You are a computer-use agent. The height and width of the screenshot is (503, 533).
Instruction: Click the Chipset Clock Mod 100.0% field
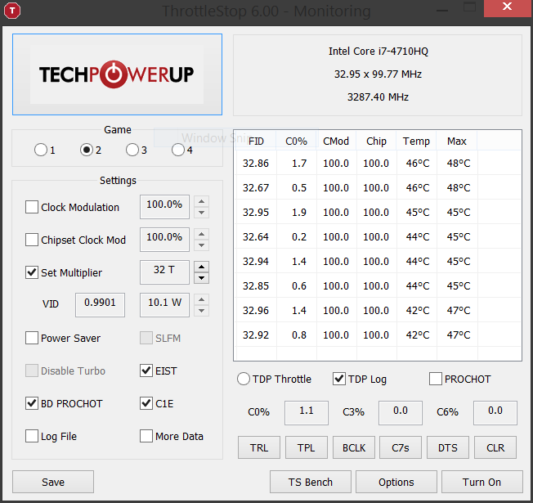[164, 240]
